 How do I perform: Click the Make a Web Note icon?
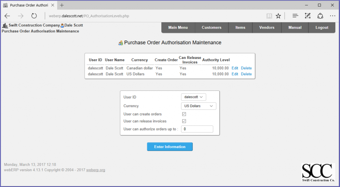pos(308,16)
